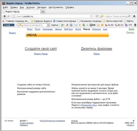
Task: Go back with the Back arrow button
Action: tap(5, 16)
